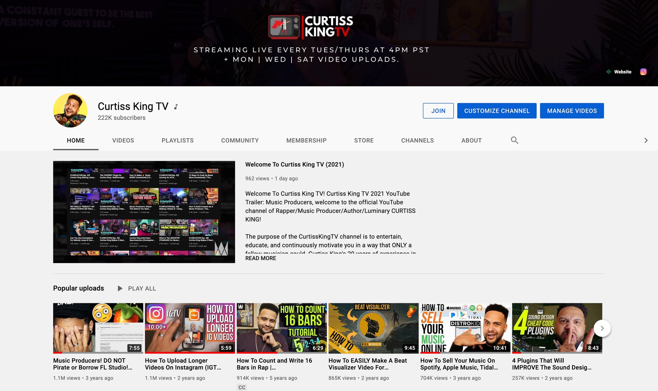This screenshot has width=658, height=391.
Task: Click the channel search magnifier icon
Action: [x=514, y=140]
